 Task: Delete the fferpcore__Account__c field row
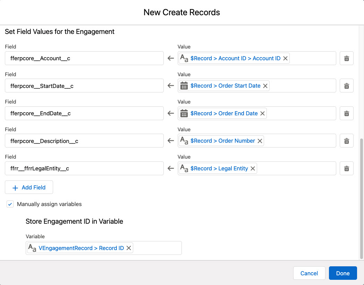pyautogui.click(x=346, y=58)
